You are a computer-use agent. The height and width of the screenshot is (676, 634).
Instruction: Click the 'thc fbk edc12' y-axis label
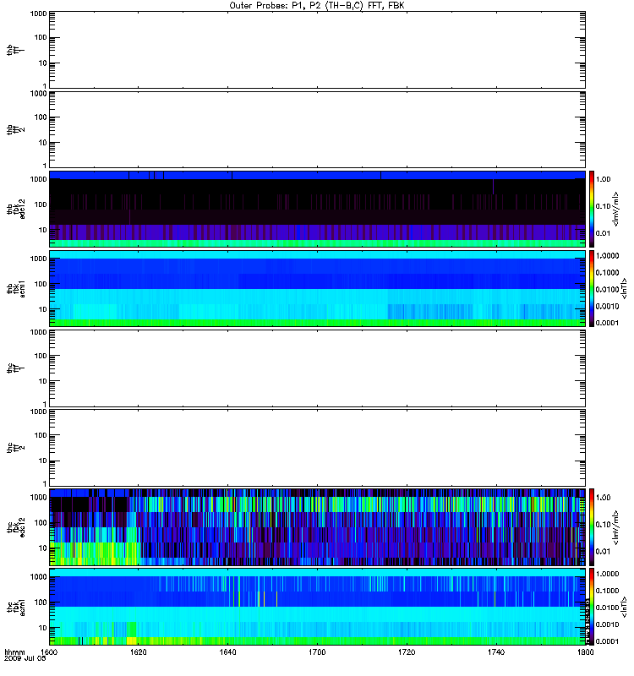point(16,526)
